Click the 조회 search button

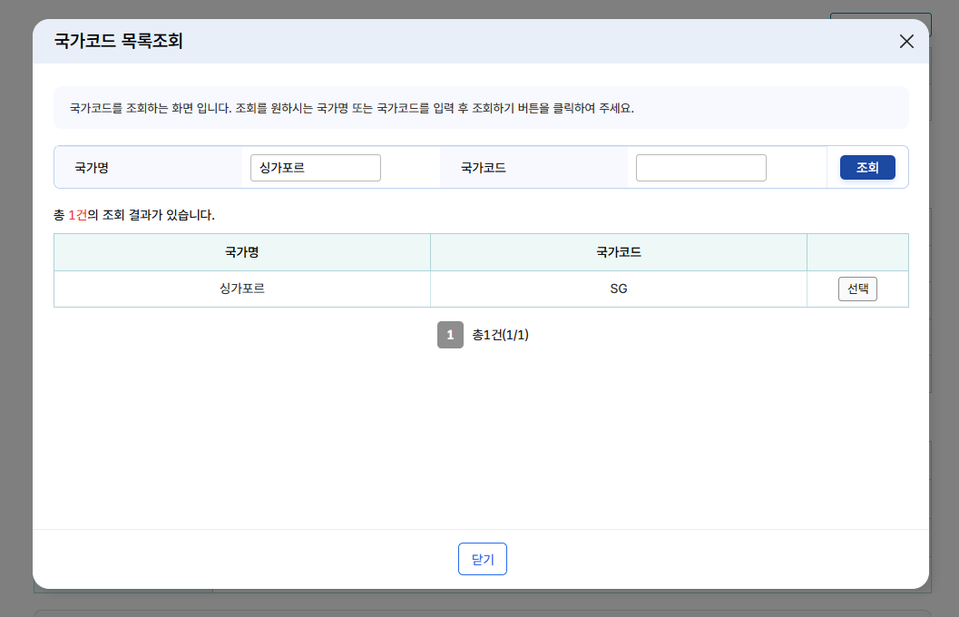866,167
